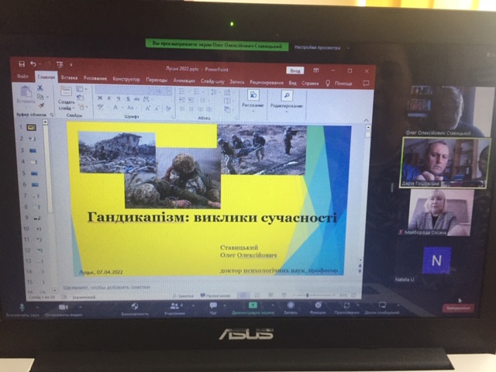Switch to the Слайд-шоу ribbon tab
Screen dimensions: 496x372
[x=212, y=81]
